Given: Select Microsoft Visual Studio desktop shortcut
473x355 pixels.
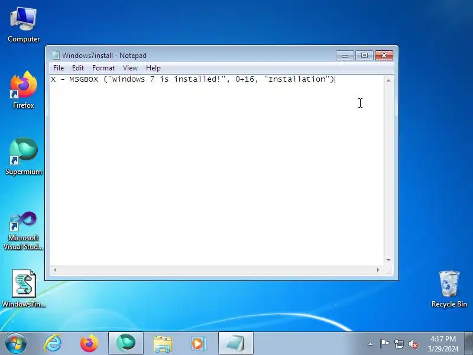Looking at the screenshot, I should pos(24,231).
